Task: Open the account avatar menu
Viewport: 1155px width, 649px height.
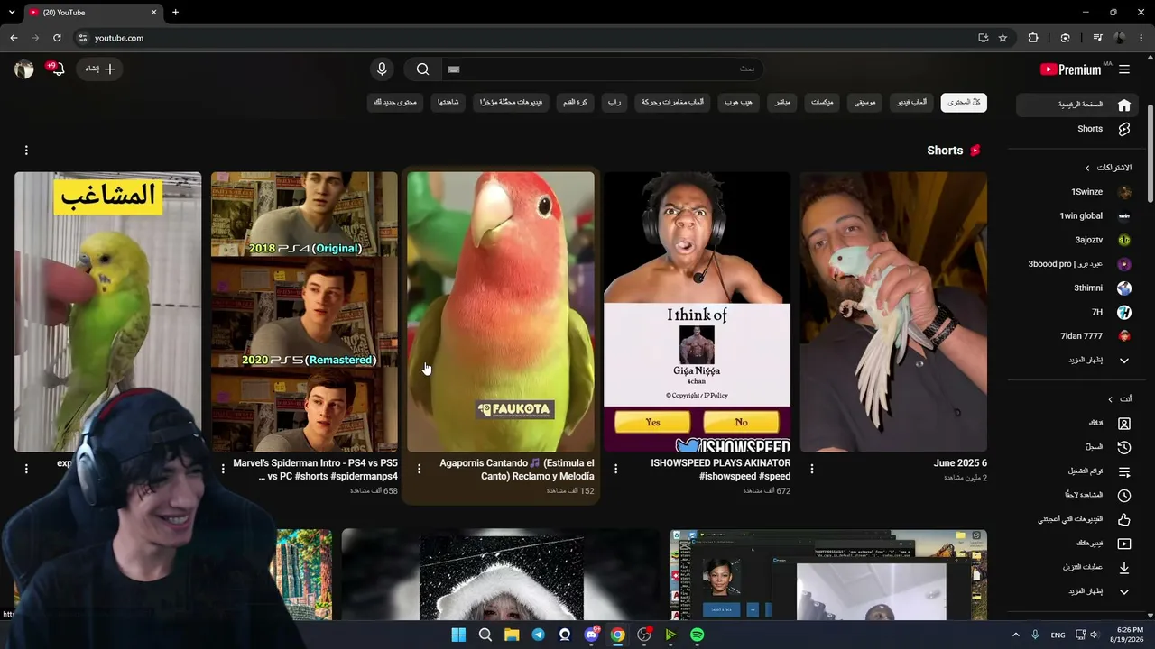Action: pos(24,69)
